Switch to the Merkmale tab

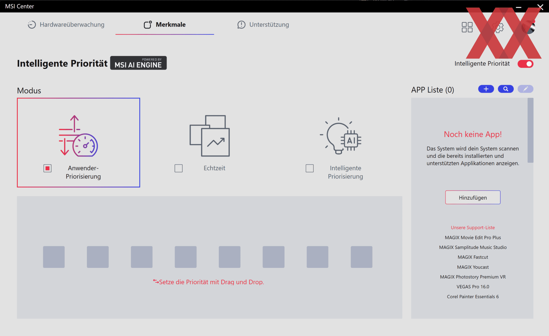click(x=165, y=25)
